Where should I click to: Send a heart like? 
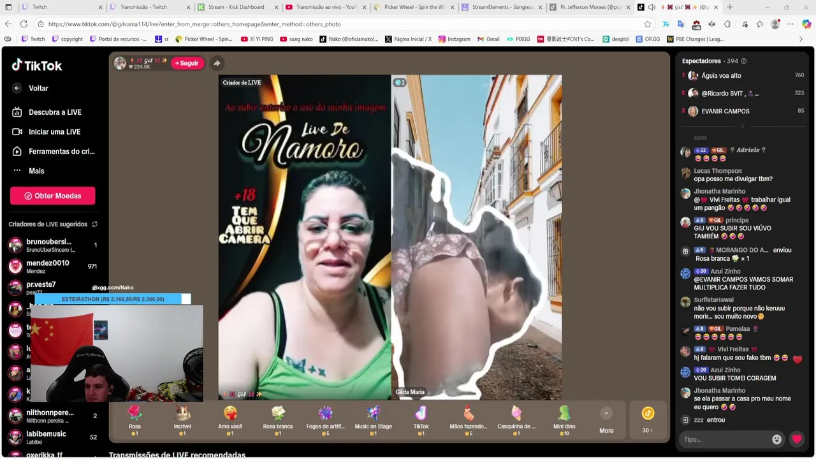(797, 439)
